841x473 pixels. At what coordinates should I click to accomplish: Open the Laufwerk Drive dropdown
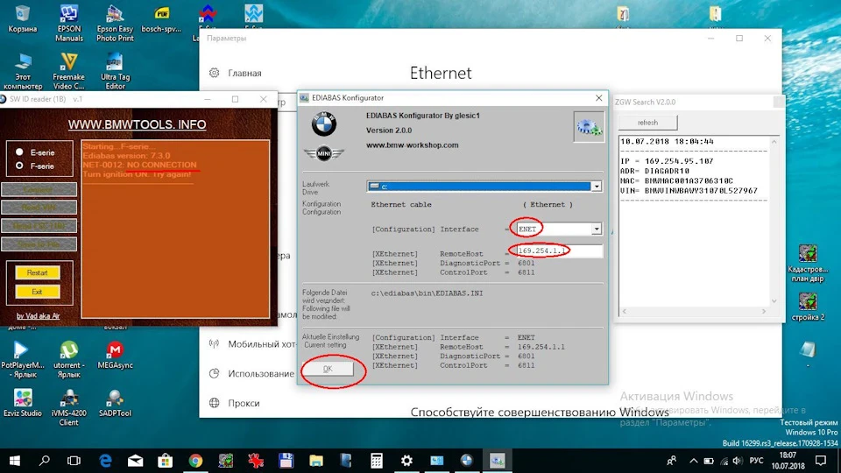pyautogui.click(x=596, y=186)
